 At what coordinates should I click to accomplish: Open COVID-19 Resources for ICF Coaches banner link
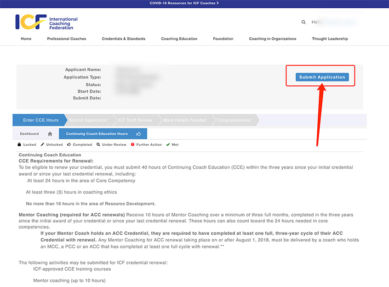click(184, 3)
